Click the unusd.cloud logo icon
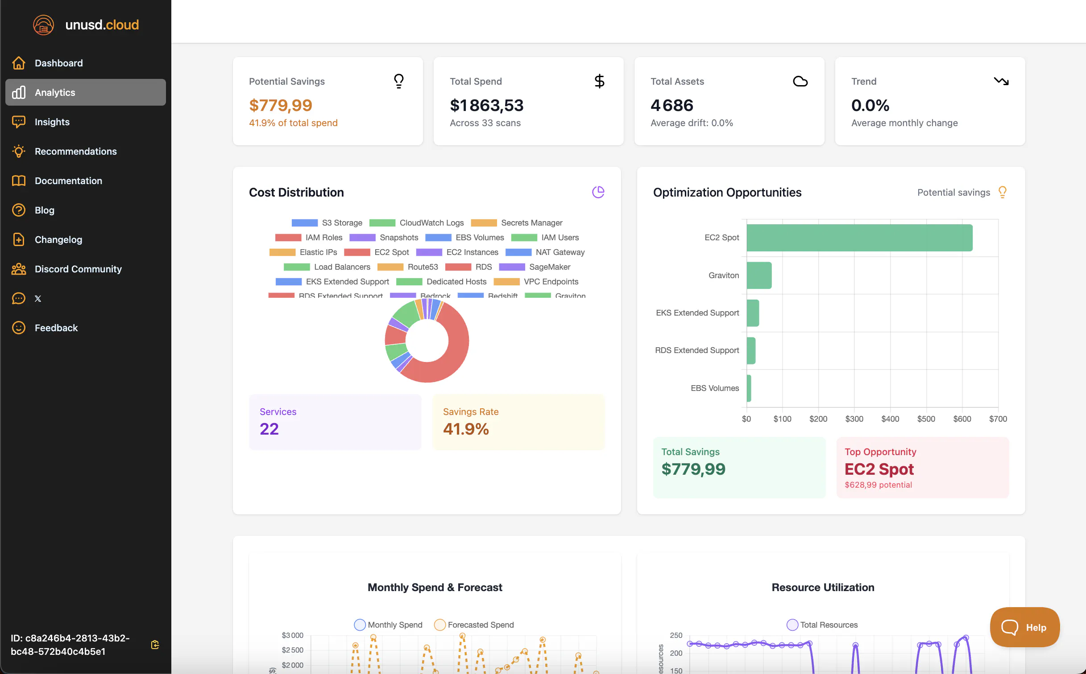 click(x=43, y=25)
